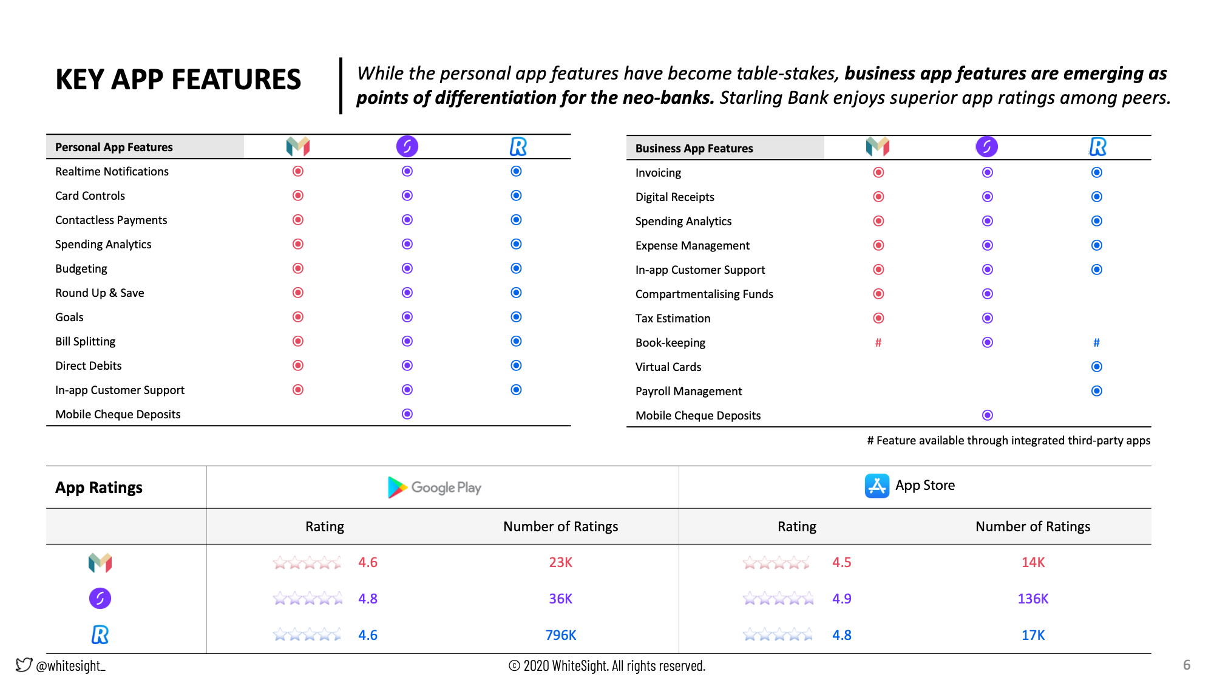Click the Monzo logo in App Ratings table
The height and width of the screenshot is (683, 1214).
[100, 563]
